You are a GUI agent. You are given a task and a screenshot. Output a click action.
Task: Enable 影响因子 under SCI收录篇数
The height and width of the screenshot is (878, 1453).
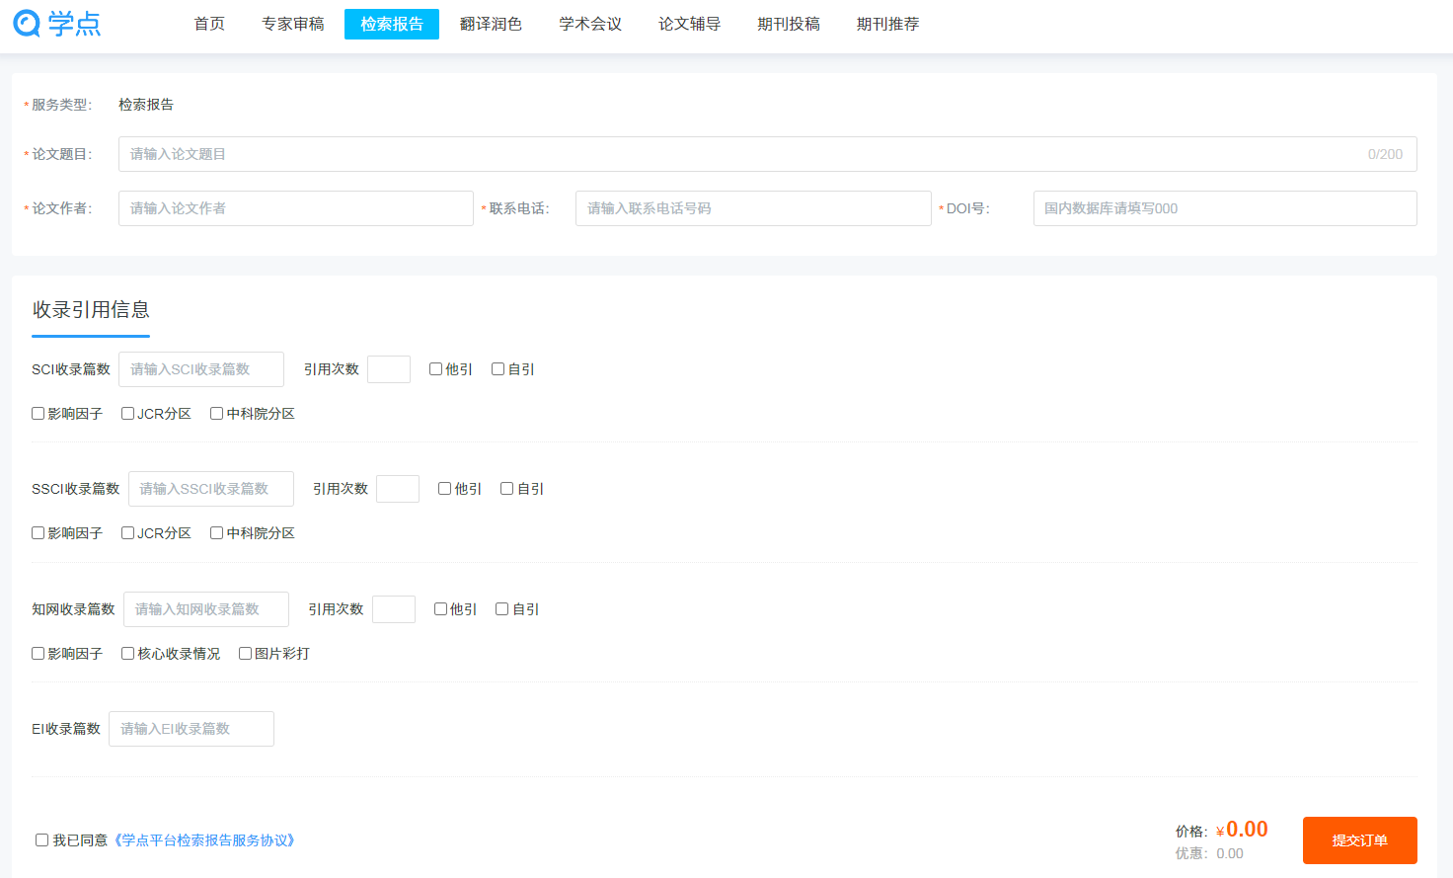[x=38, y=414]
